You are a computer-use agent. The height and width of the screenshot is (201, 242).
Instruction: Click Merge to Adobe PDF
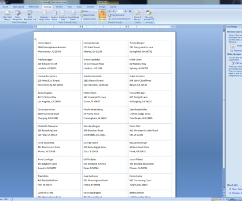click(149, 15)
